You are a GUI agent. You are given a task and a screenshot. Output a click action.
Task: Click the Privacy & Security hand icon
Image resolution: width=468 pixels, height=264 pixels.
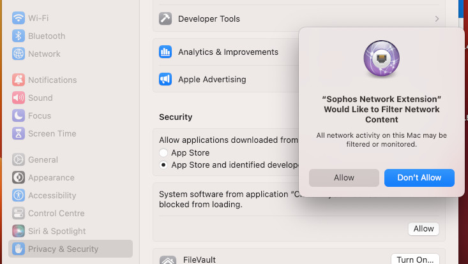[x=19, y=249]
